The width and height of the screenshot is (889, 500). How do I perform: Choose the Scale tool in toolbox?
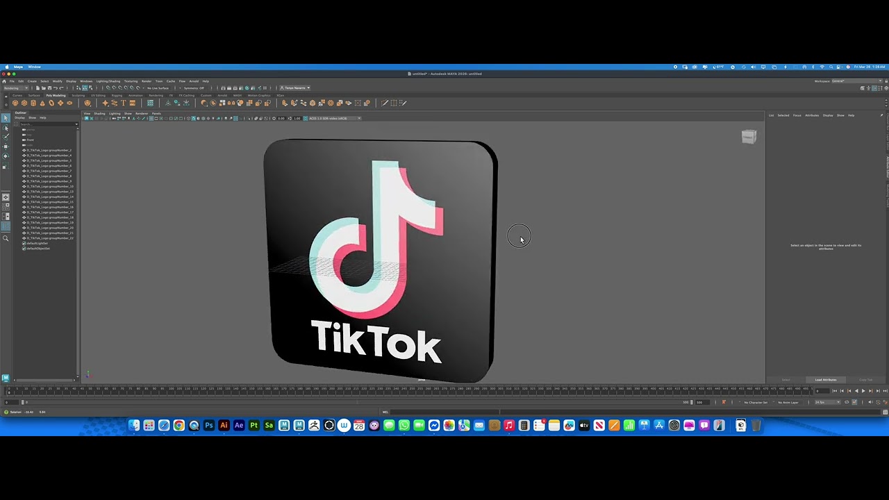tap(5, 167)
